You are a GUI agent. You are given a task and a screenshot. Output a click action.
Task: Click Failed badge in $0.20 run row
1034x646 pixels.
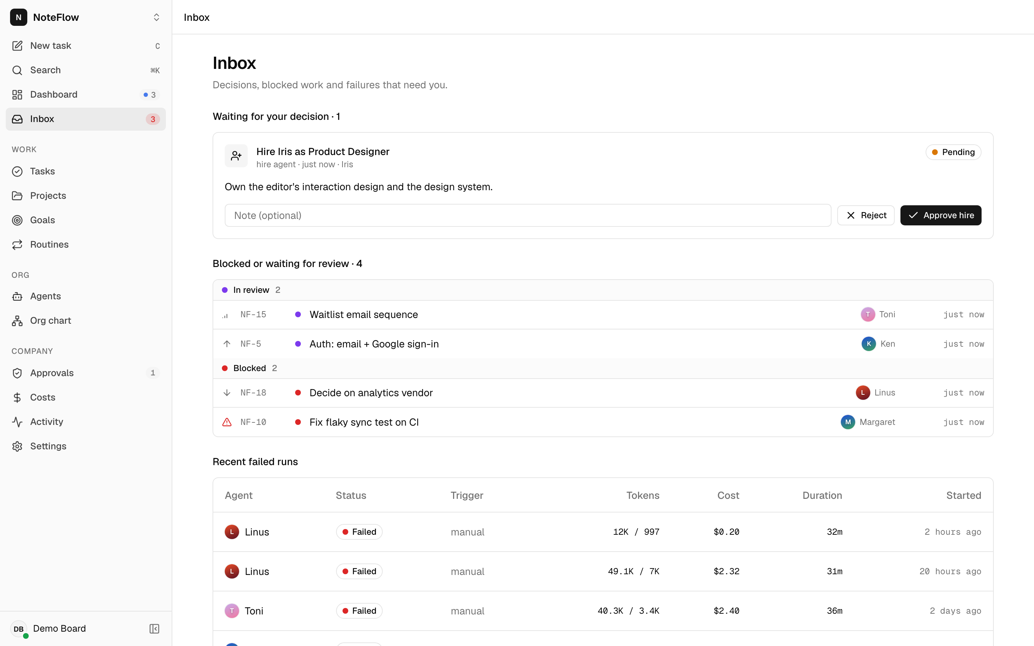tap(359, 532)
